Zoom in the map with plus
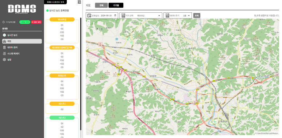The image size is (282, 138). point(89,21)
